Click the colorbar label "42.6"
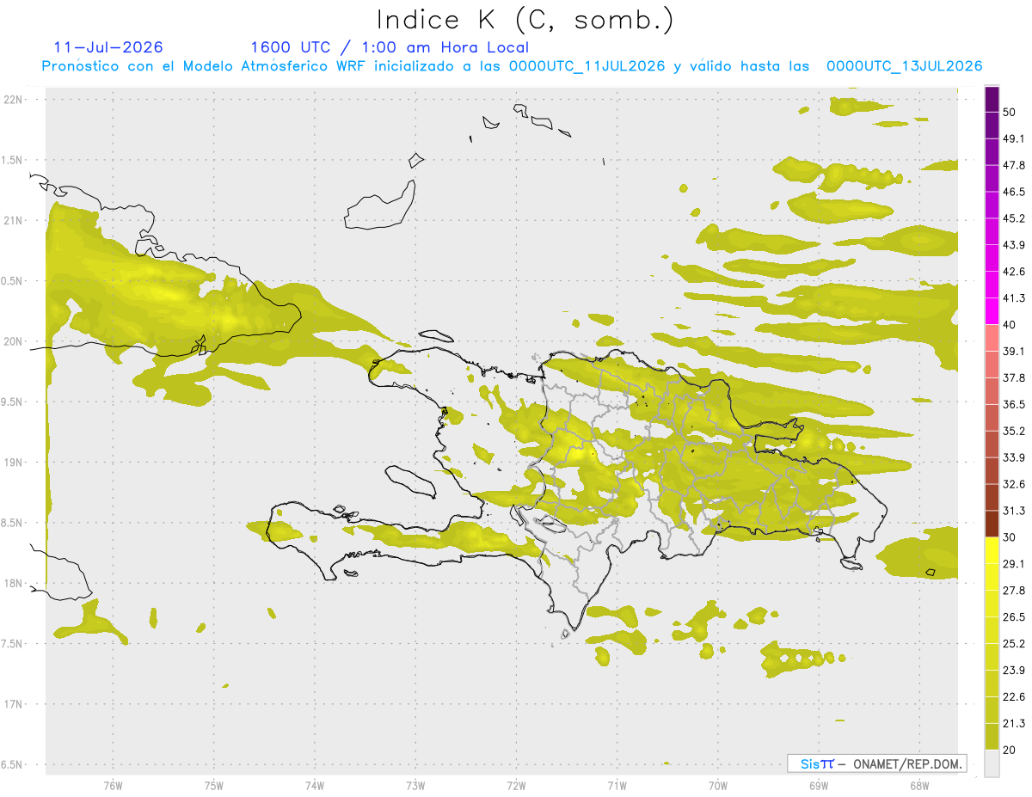This screenshot has width=1032, height=797. (1014, 273)
